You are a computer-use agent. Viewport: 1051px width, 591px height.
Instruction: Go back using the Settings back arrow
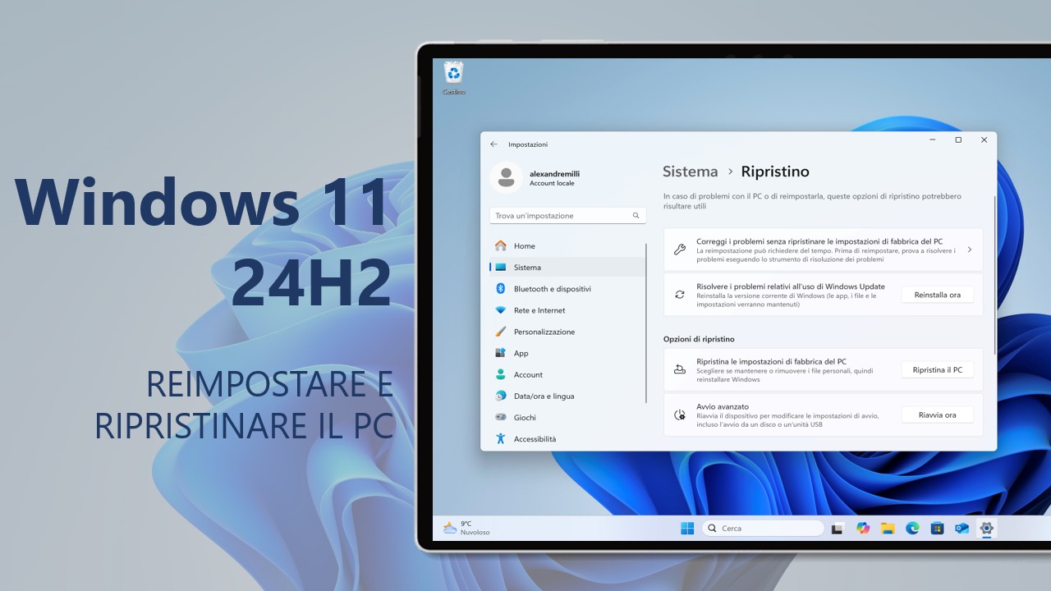pos(493,144)
